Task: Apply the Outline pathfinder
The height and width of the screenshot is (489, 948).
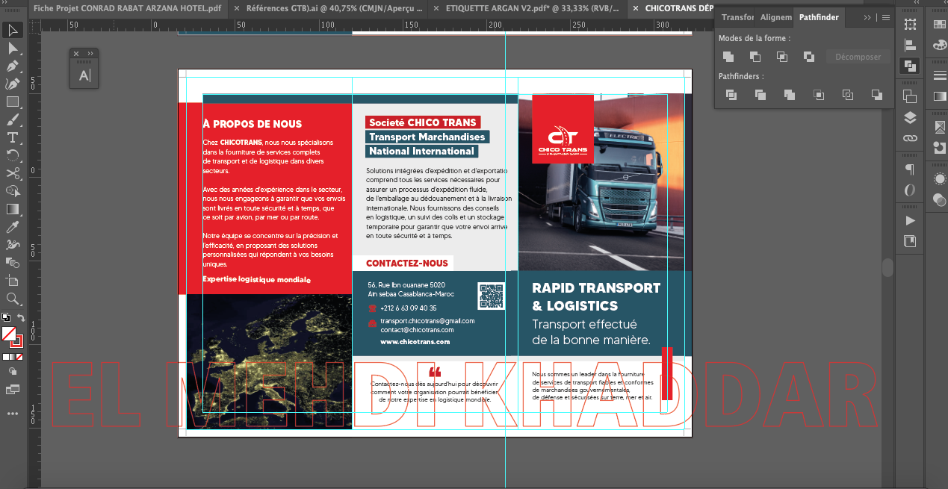Action: tap(848, 95)
